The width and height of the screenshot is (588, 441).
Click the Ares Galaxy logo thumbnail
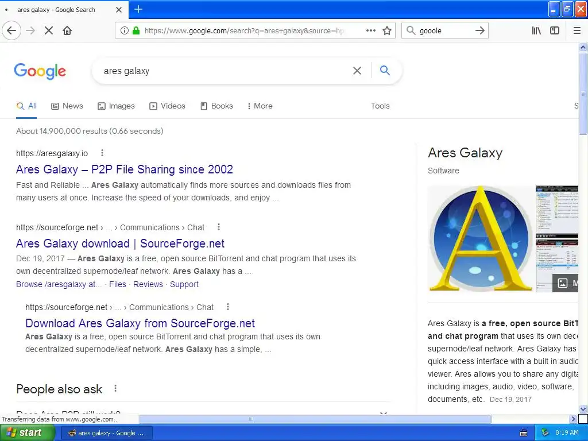[481, 238]
